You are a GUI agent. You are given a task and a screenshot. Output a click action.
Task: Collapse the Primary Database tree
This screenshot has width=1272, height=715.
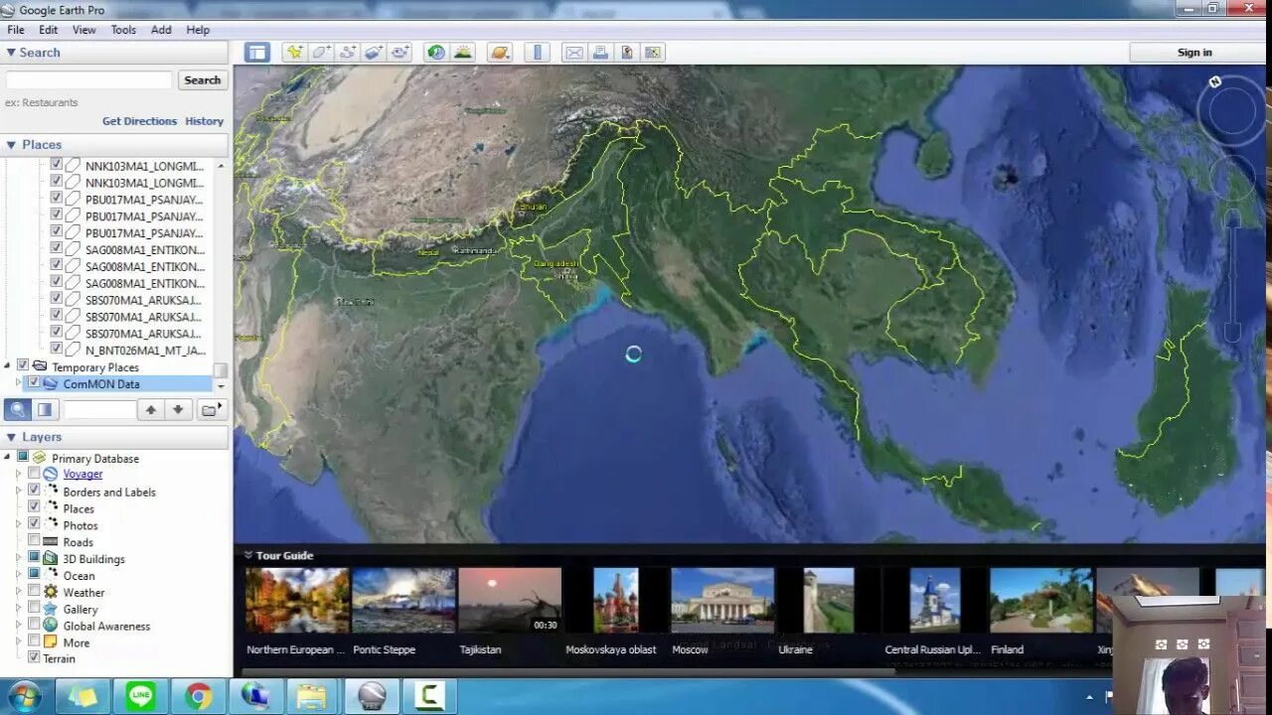8,457
